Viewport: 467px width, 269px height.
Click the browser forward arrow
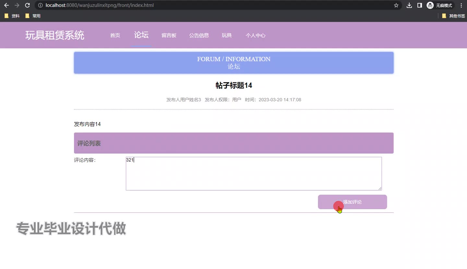tap(17, 5)
